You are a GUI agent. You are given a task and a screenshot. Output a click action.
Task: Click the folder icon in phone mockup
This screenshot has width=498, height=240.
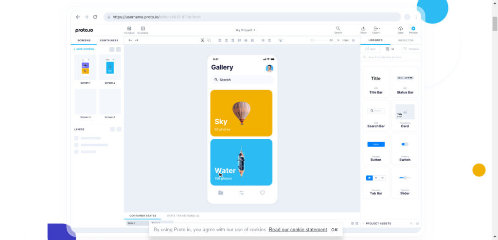click(221, 193)
